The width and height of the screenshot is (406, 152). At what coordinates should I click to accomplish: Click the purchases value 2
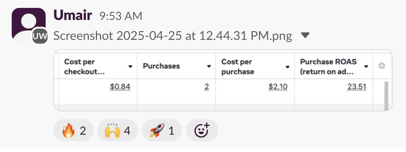[x=206, y=87]
